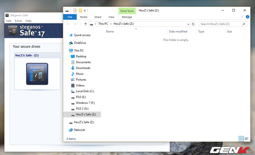Viewport: 255px width, 155px height.
Task: Click the Steganos Safe title bar app icon
Action: (7, 15)
